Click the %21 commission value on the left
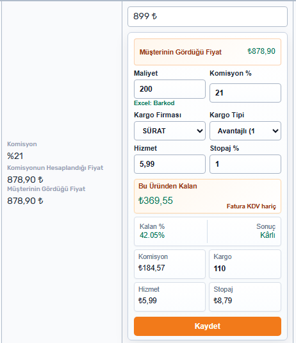The width and height of the screenshot is (296, 343). tap(15, 156)
